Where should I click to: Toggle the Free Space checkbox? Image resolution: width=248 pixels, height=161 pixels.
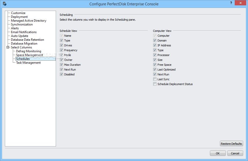pyautogui.click(x=155, y=65)
